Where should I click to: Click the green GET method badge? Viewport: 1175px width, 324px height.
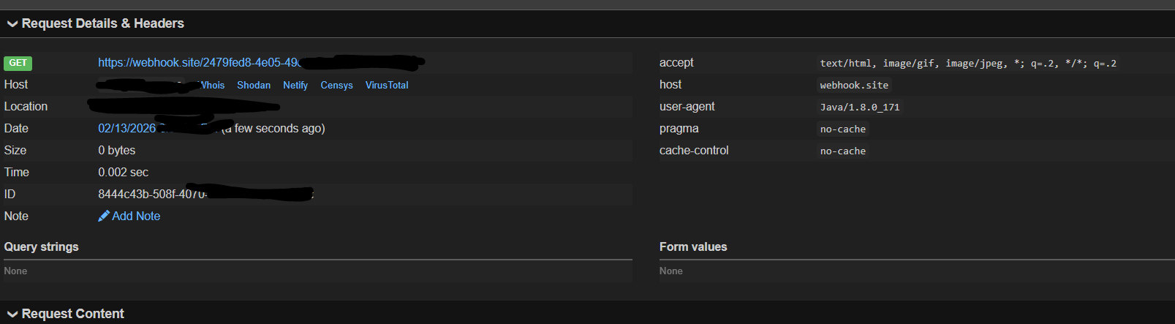[18, 63]
